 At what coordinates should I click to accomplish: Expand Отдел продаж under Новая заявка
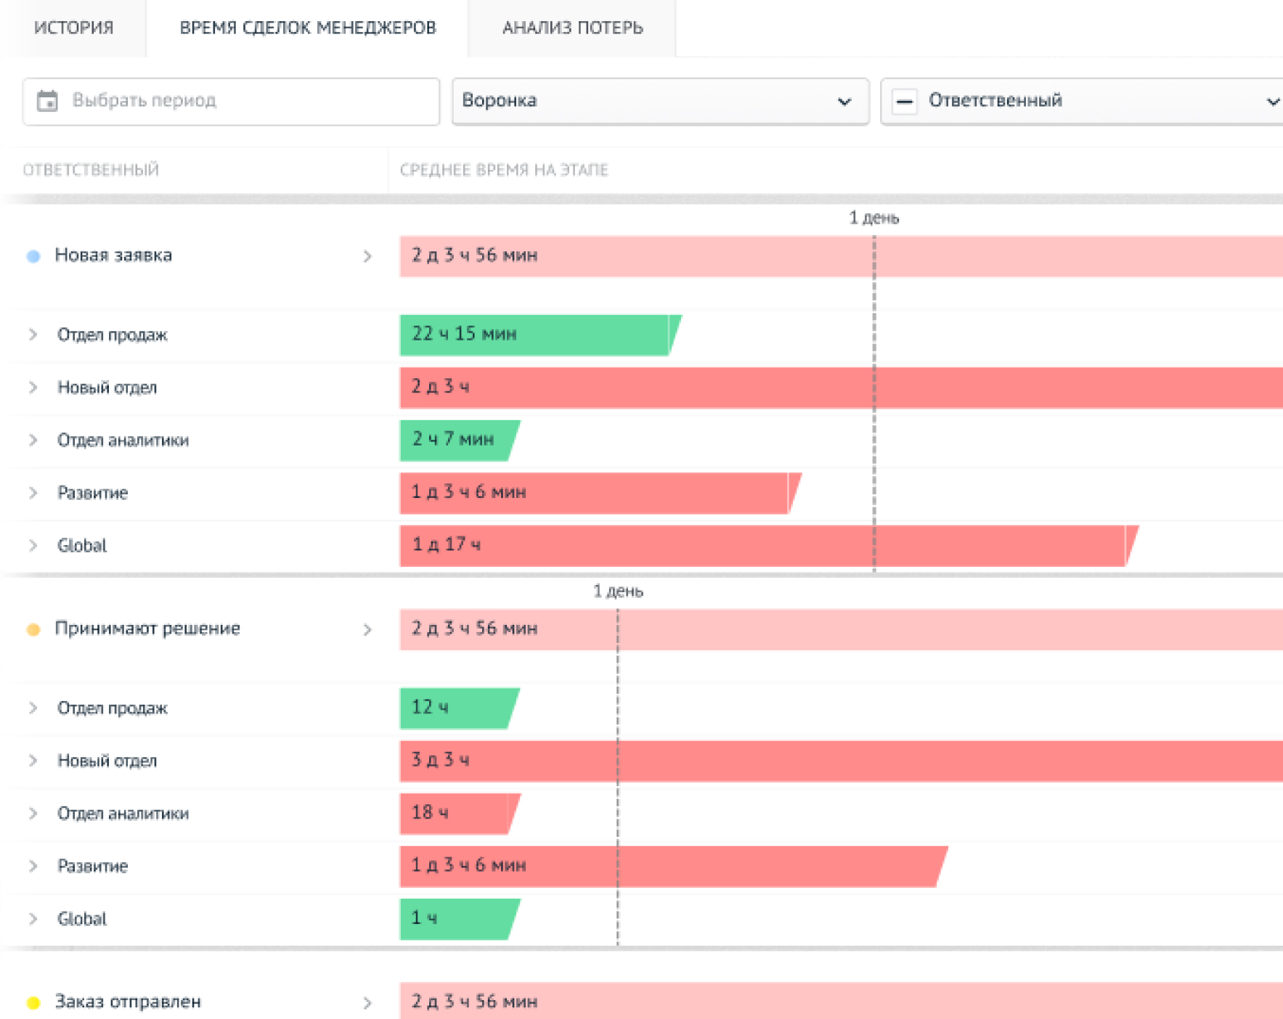[x=33, y=335]
